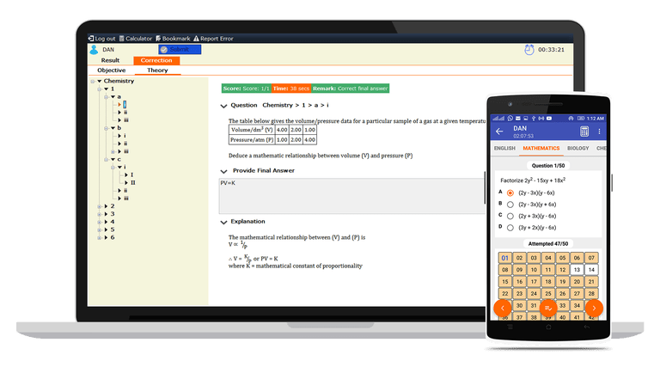Open the phone three-dot overflow menu
660x367 pixels.
tap(599, 132)
